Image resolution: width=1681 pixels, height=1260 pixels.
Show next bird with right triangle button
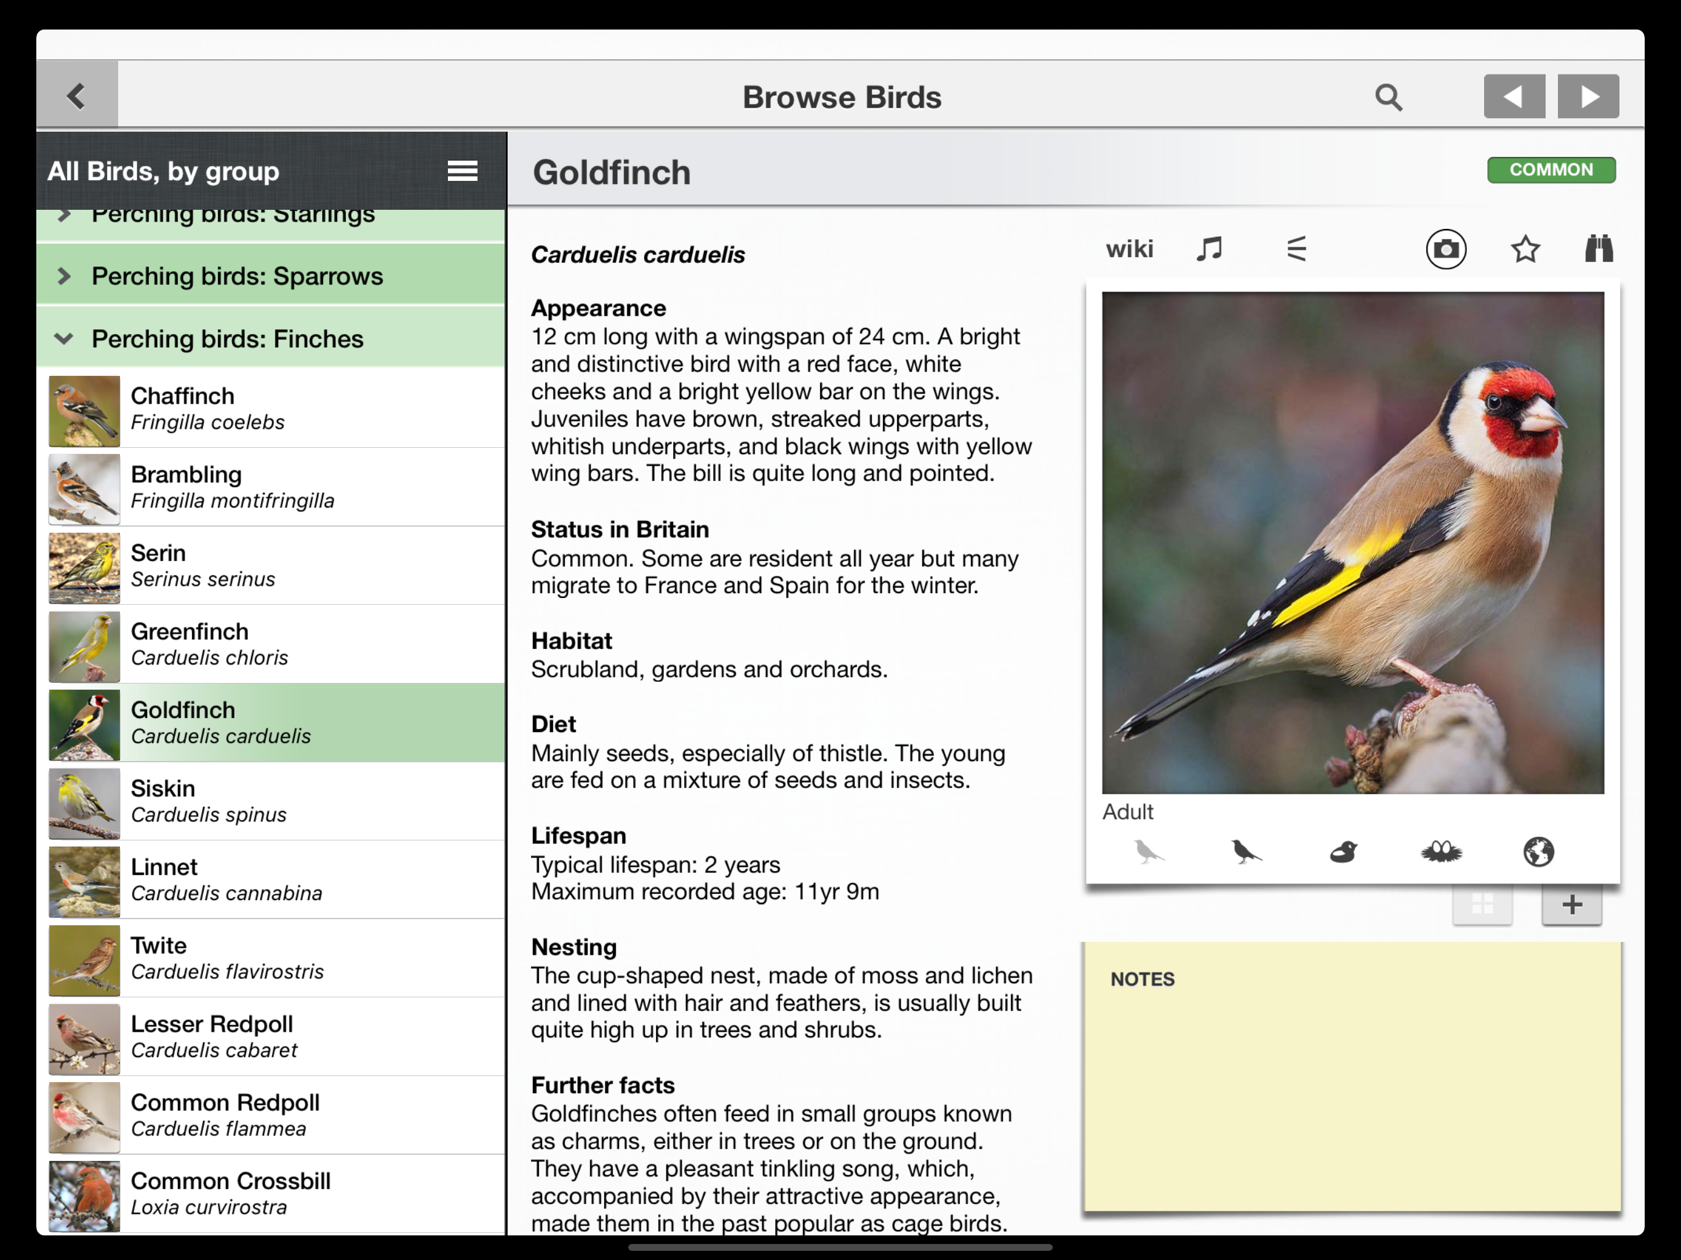(1588, 97)
